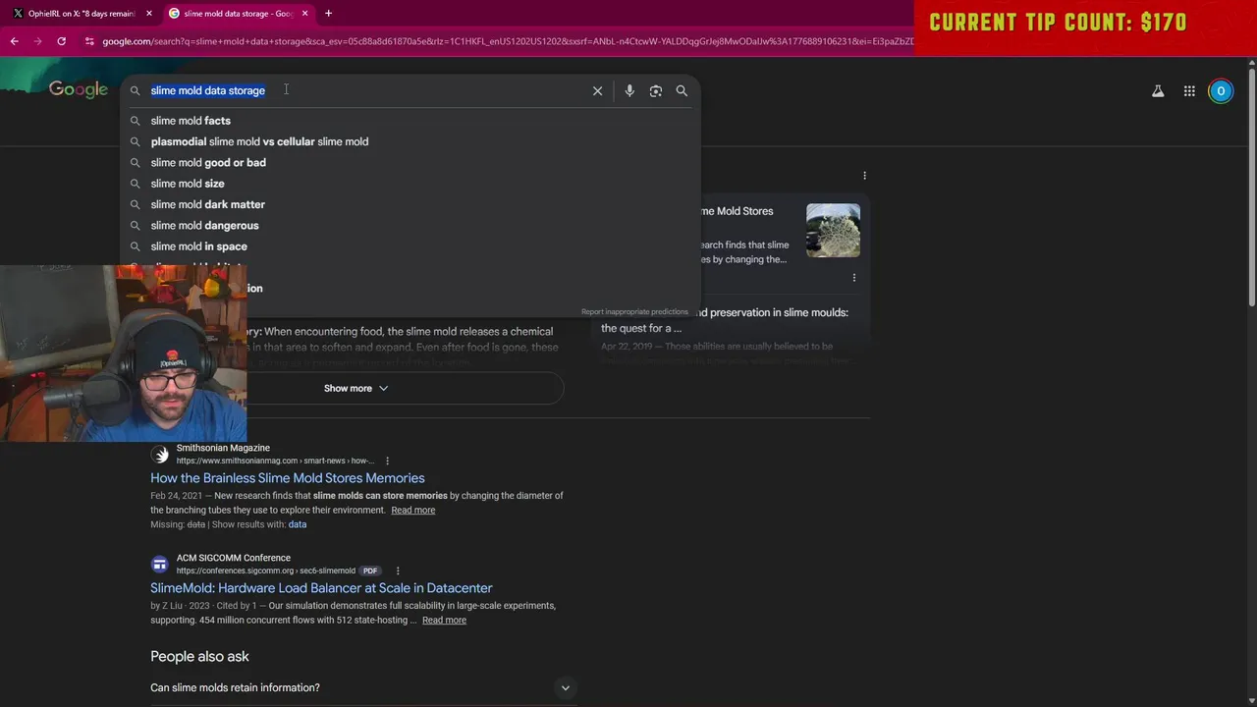Submit search with magnifier icon on right
Viewport: 1257px width, 707px height.
(682, 90)
